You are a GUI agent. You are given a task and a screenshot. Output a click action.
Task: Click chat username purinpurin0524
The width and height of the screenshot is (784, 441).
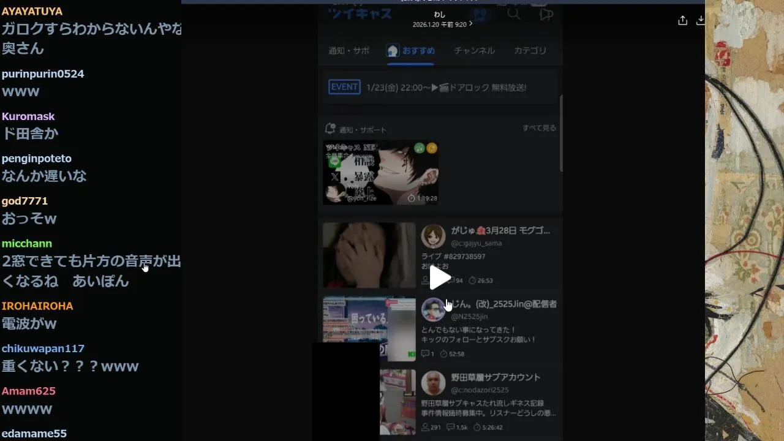click(x=43, y=74)
